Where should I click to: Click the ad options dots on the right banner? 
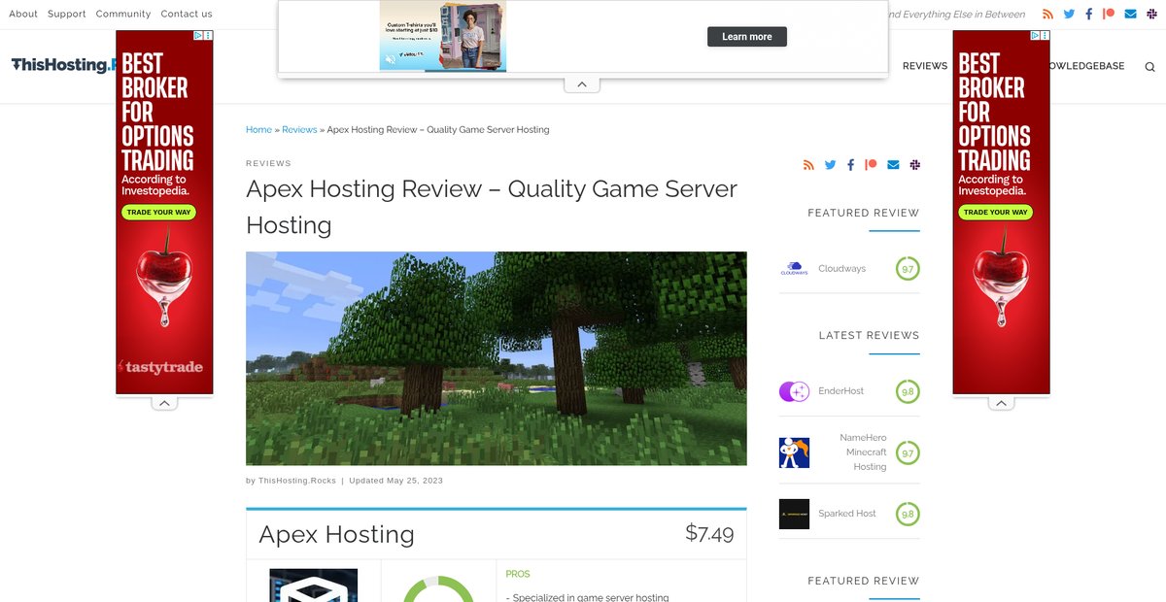click(1046, 35)
